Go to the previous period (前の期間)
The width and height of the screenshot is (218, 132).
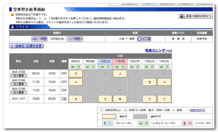pyautogui.click(x=39, y=39)
